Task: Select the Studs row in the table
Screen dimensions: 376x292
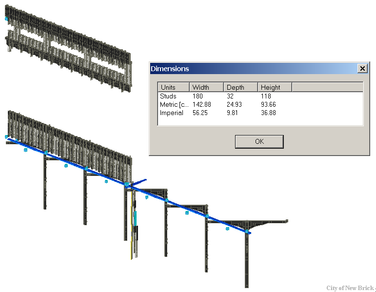Action: tap(260, 96)
